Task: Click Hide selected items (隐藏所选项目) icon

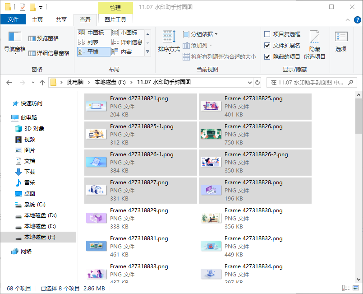Action: point(315,45)
